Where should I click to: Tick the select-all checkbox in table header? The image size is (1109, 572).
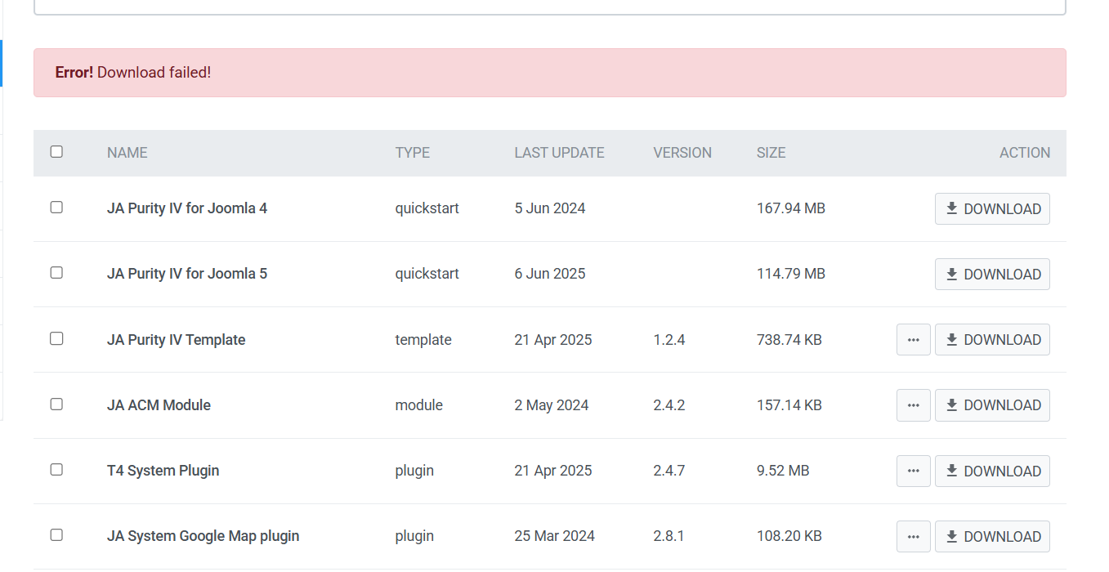pyautogui.click(x=56, y=151)
